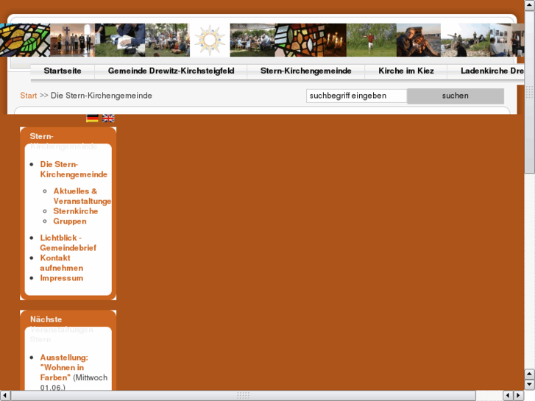Switch site language to German flag
Screen dimensions: 535x401
coord(92,118)
